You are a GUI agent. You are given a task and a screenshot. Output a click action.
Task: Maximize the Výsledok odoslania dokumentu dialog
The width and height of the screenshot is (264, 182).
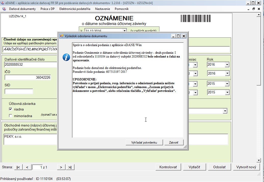178,36
